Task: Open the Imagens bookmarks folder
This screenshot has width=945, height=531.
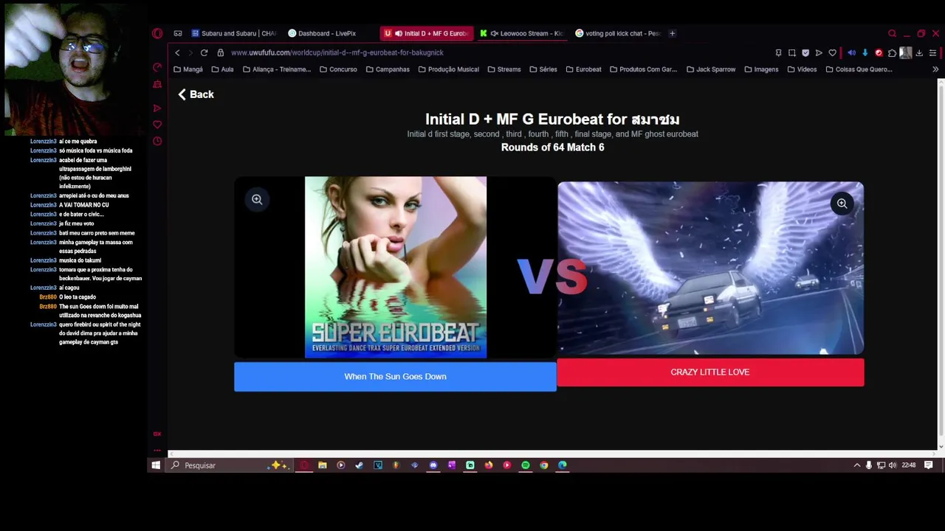Action: 761,69
